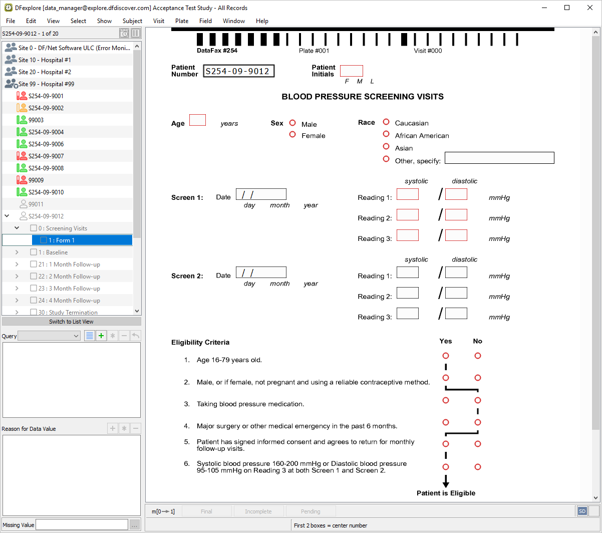Click the clock calendar icon above the subject list

[x=124, y=33]
